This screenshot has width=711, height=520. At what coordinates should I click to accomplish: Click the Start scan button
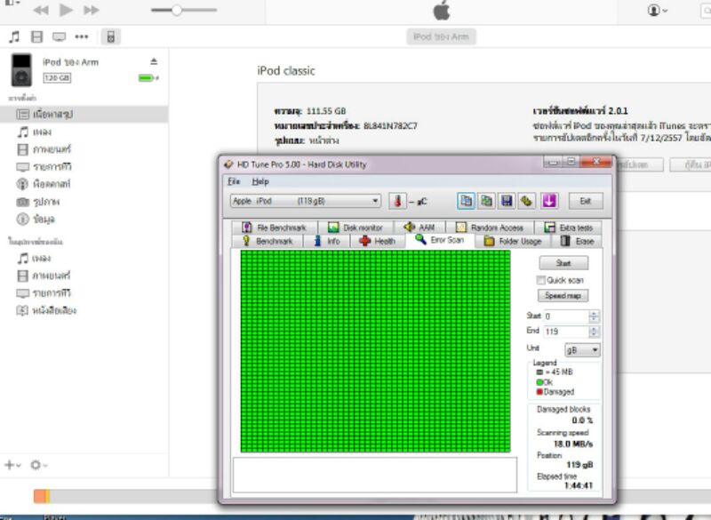tap(563, 263)
